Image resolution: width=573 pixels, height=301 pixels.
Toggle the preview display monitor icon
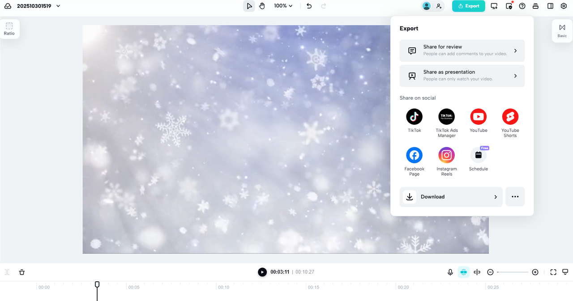tap(565, 272)
